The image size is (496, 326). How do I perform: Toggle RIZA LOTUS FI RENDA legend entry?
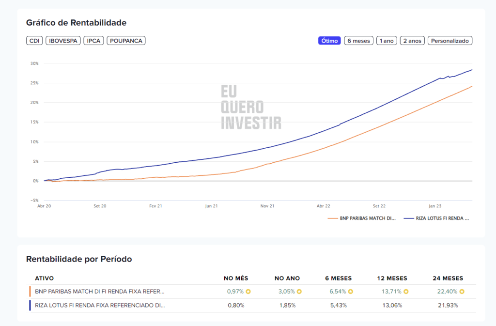pos(438,218)
